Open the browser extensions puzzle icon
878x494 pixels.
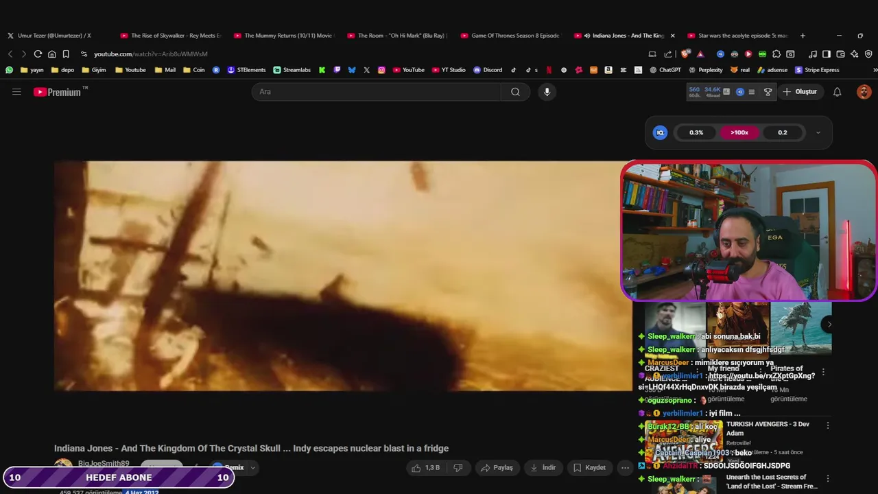coord(776,54)
